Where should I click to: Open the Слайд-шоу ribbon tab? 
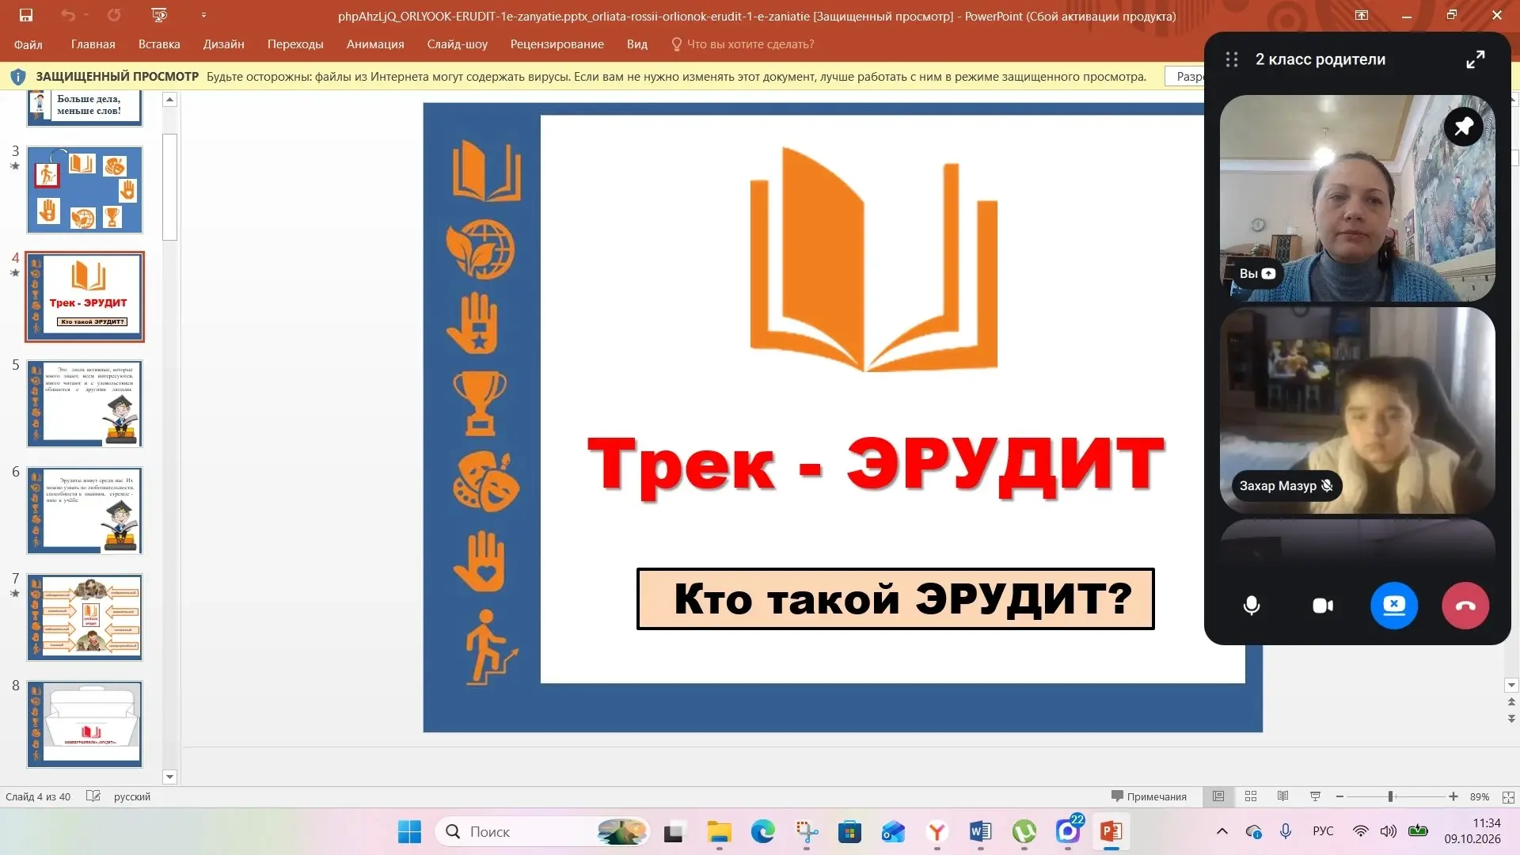[x=457, y=44]
